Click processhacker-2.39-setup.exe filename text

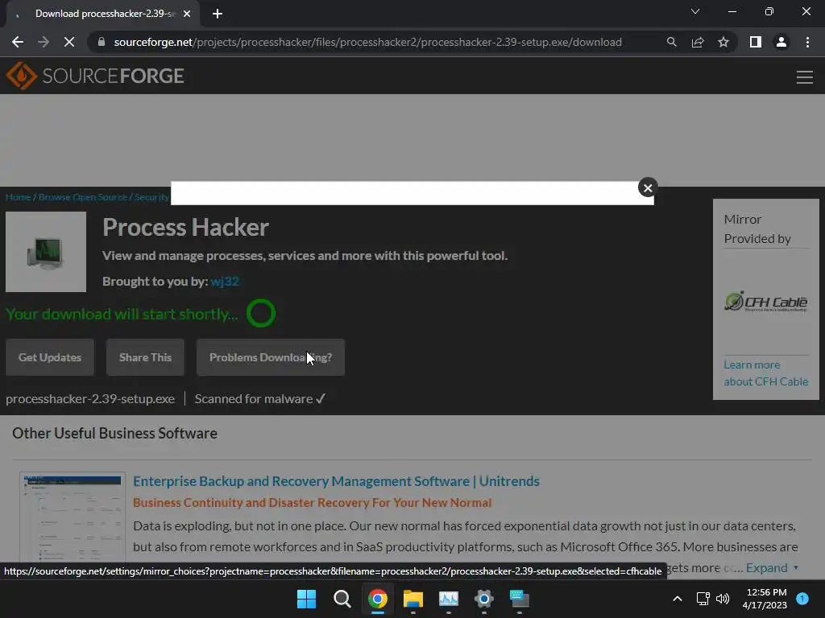[90, 399]
